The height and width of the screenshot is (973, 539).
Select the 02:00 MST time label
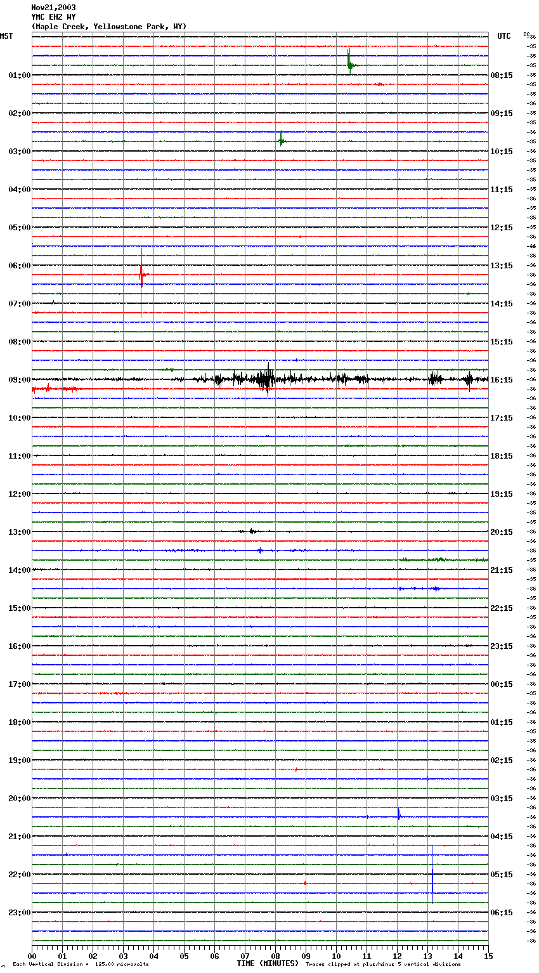pos(19,114)
